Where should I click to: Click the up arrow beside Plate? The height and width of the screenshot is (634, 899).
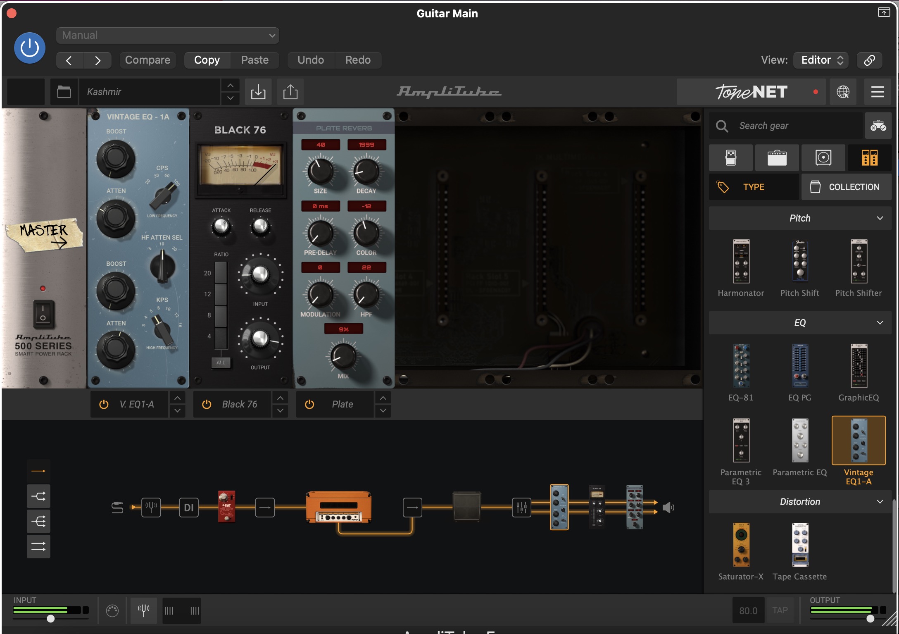tap(383, 398)
